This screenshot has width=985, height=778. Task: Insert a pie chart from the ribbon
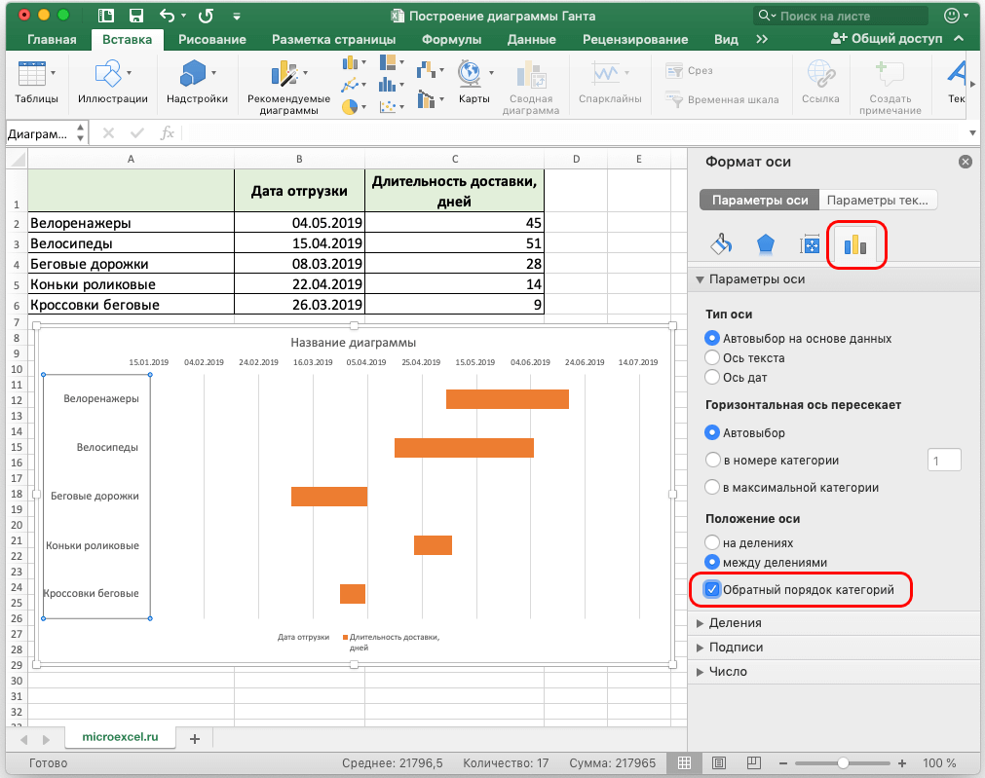click(x=355, y=107)
